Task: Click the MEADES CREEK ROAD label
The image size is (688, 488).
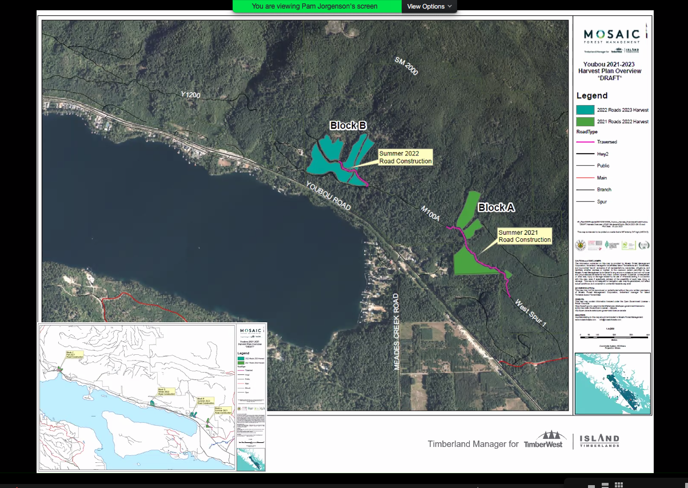Action: (396, 331)
